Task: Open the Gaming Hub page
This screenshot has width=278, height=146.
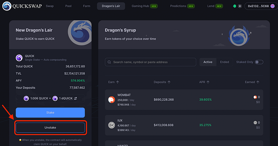Action: [x=140, y=6]
